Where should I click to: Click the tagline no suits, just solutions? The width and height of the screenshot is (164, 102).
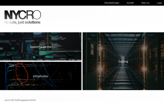pos(22,22)
